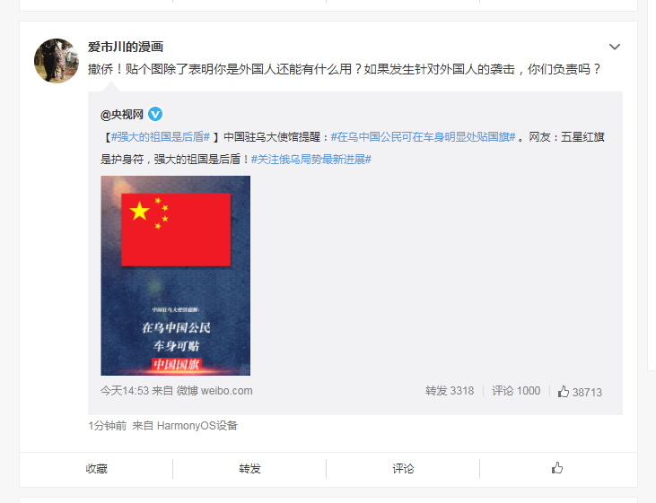Click the HarmonyOS设备 source text
This screenshot has height=503, width=656.
(197, 426)
